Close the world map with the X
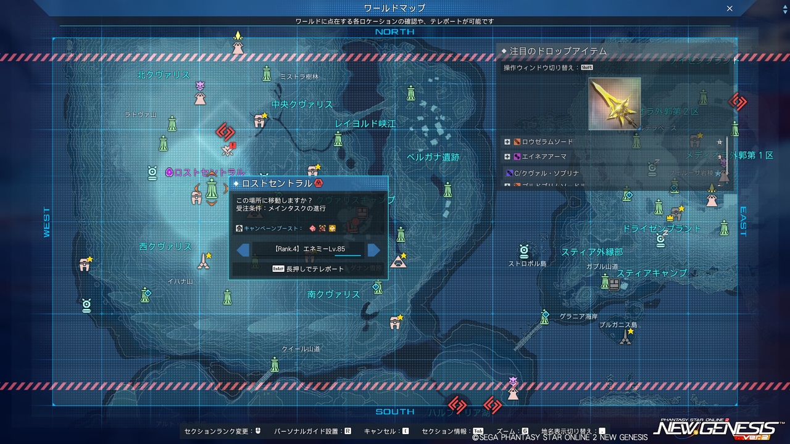This screenshot has height=444, width=790. coord(730,9)
